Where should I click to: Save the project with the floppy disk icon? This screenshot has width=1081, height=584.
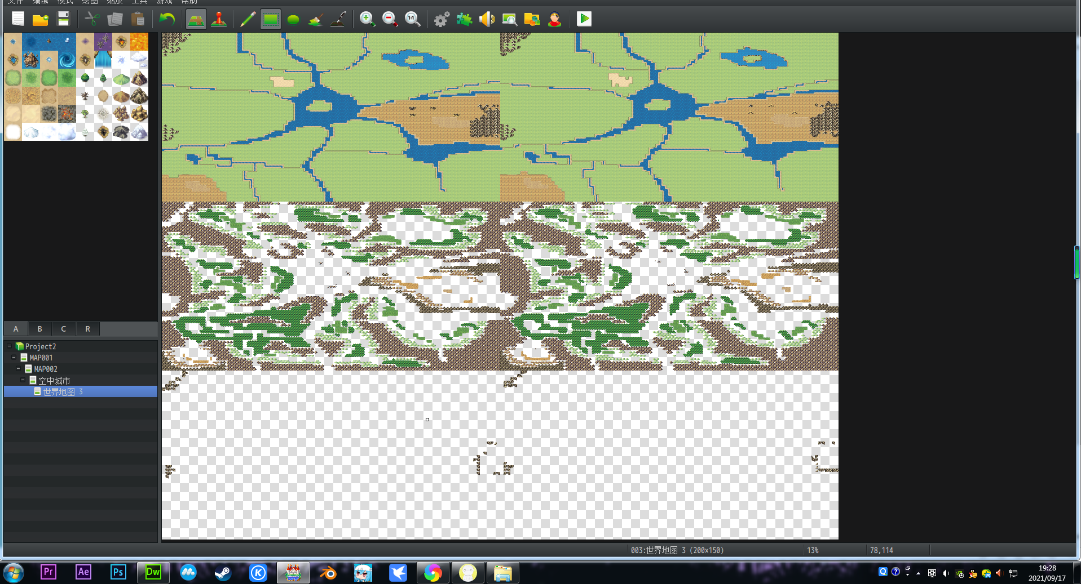63,19
